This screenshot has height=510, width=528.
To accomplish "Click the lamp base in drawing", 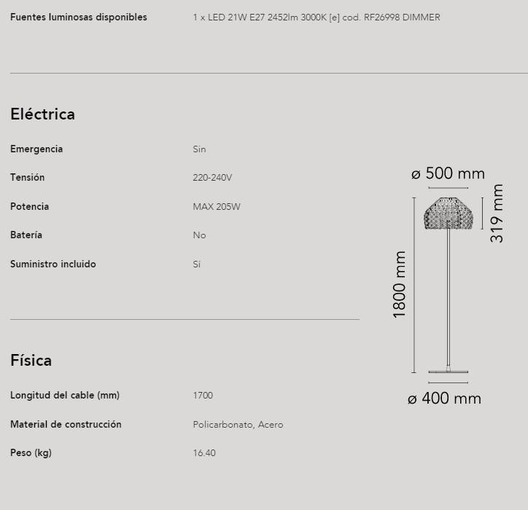I will tap(449, 372).
